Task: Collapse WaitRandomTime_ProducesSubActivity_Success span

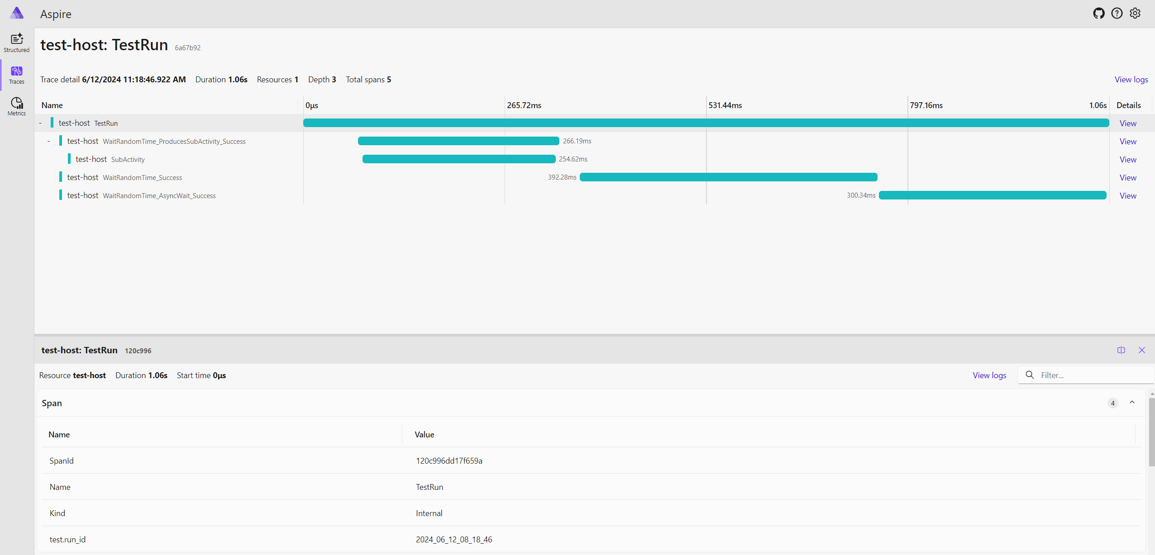Action: pos(49,141)
